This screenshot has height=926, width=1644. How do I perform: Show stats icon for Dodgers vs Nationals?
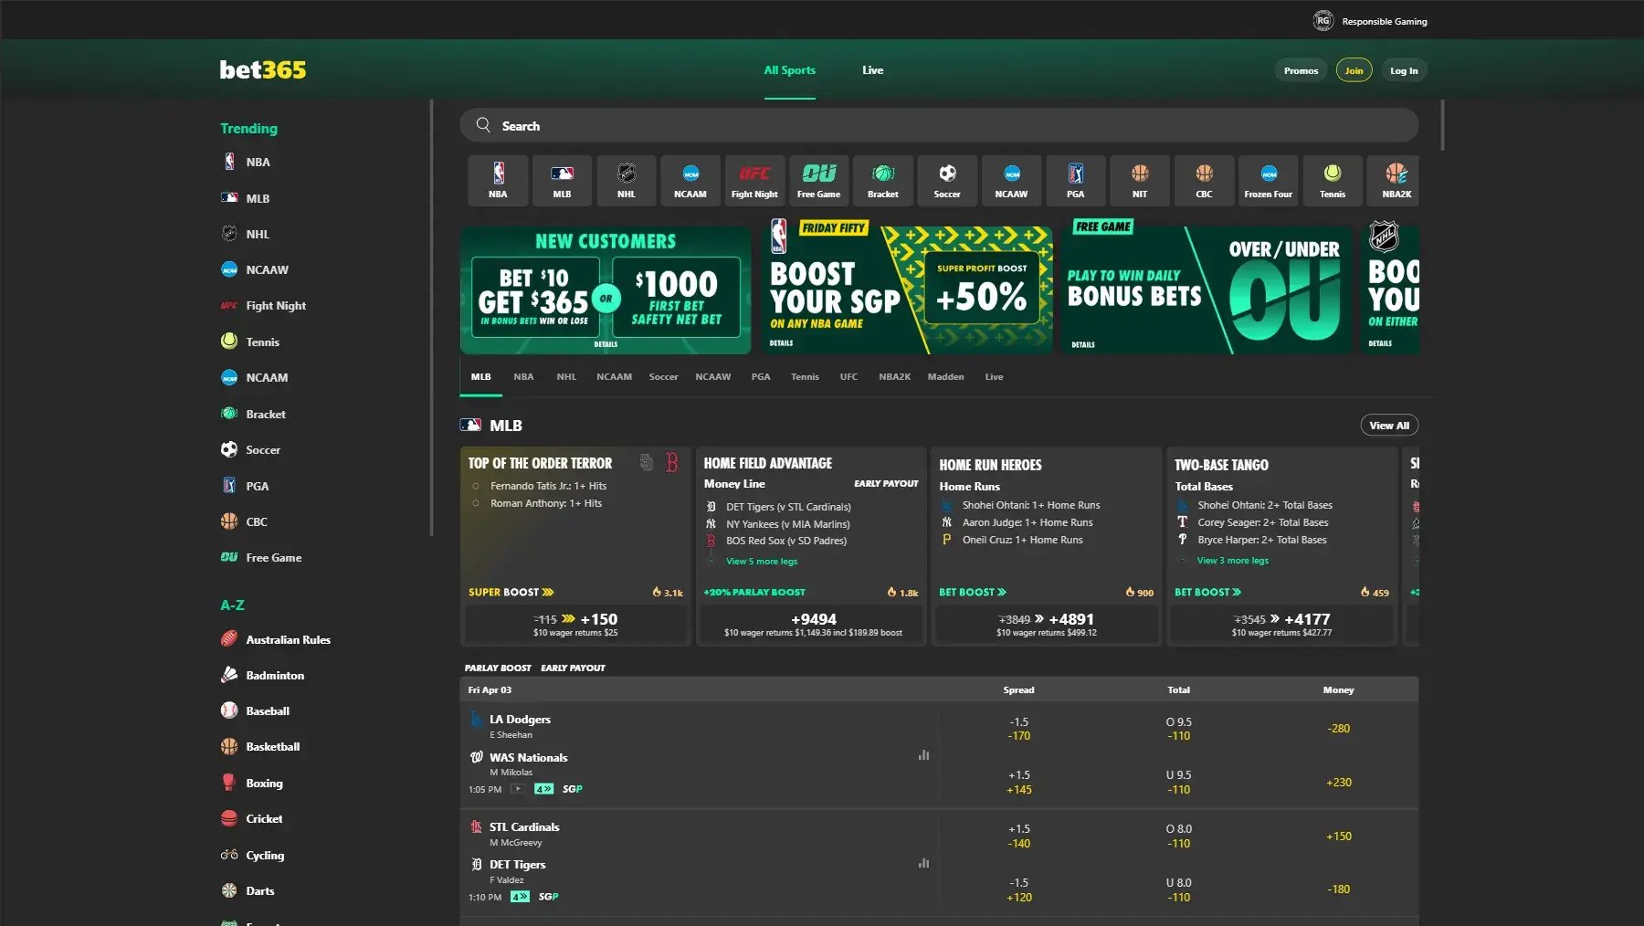point(923,755)
